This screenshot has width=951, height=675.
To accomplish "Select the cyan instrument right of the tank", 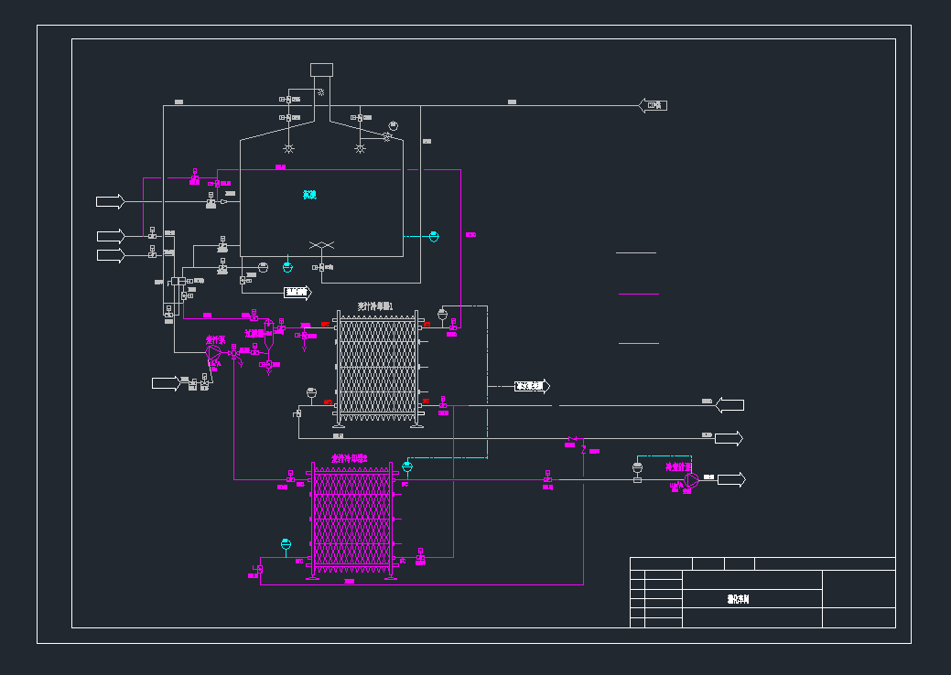I will (434, 236).
